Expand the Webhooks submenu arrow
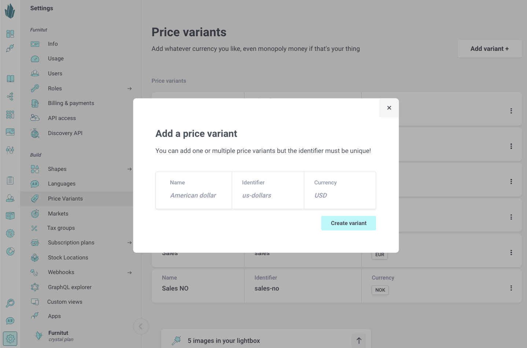This screenshot has height=348, width=527. 129,273
